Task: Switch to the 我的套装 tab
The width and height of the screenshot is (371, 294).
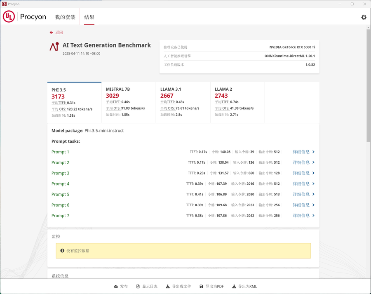Action: (x=65, y=17)
